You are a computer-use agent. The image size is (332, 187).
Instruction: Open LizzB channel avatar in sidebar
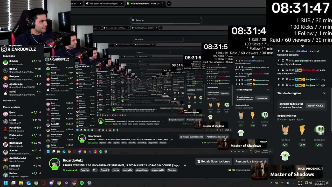5,122
